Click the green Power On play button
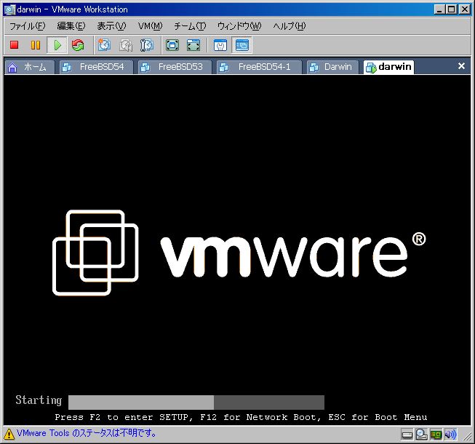The height and width of the screenshot is (444, 475). pyautogui.click(x=57, y=45)
